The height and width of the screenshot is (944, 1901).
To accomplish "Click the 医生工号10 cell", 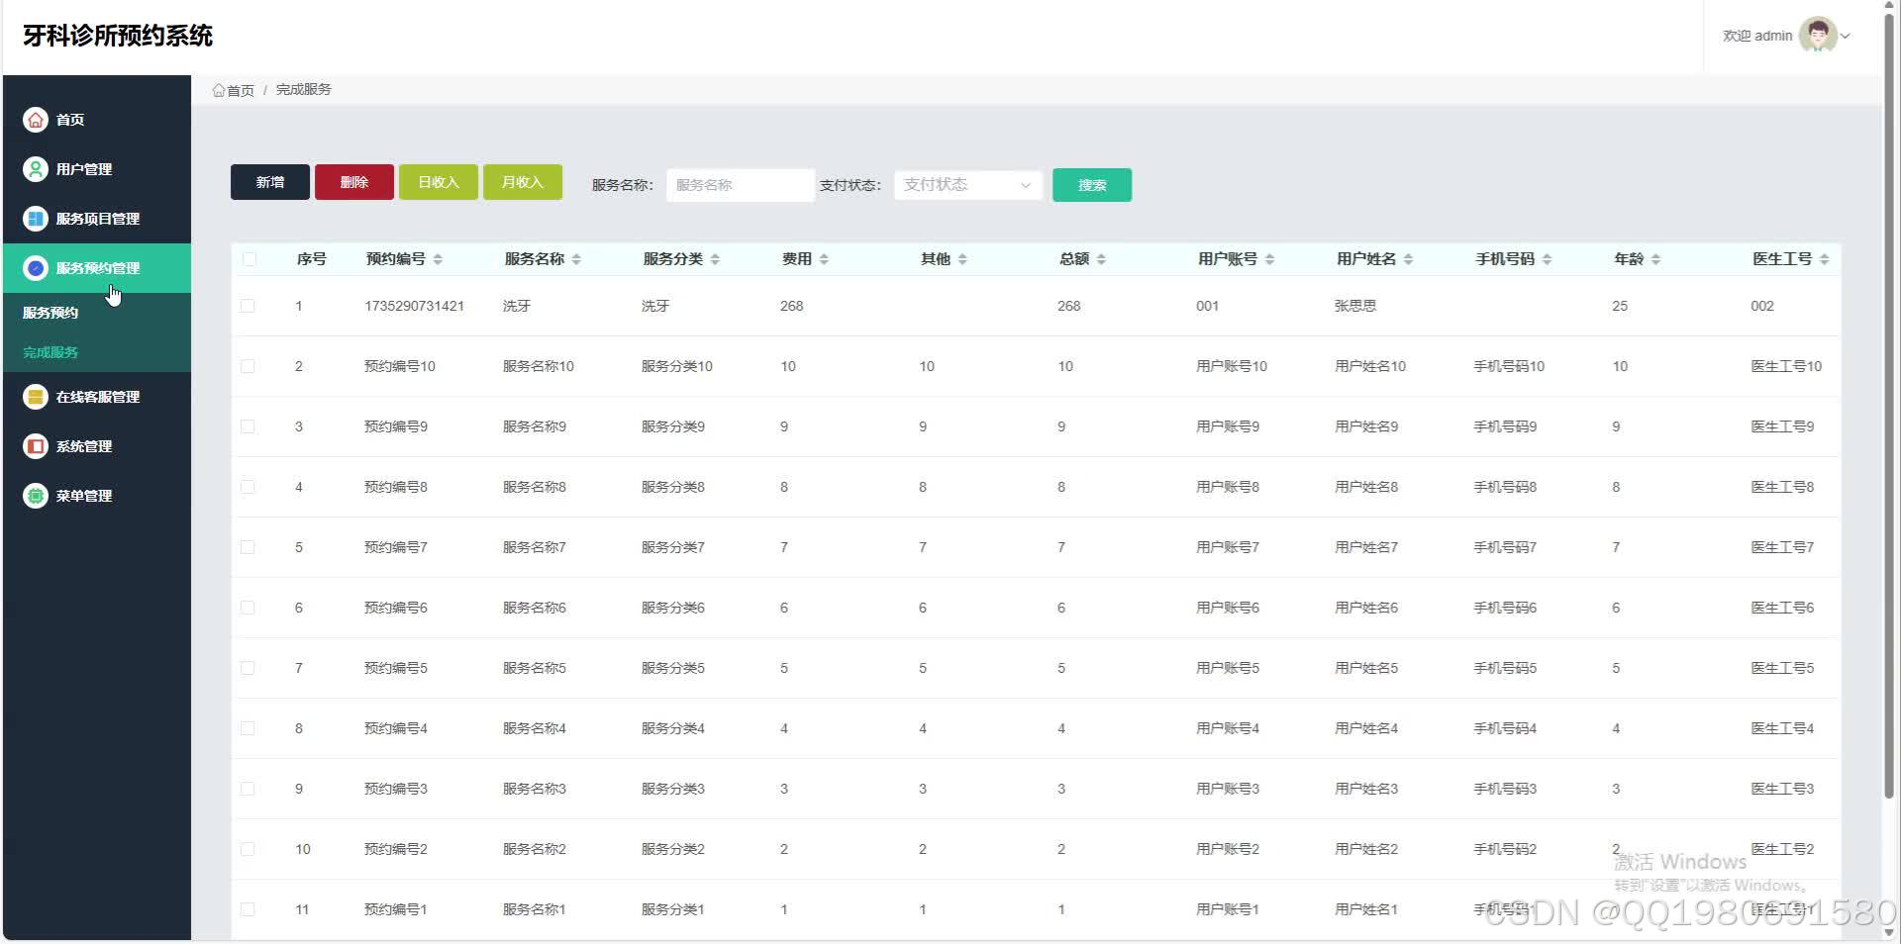I will click(x=1786, y=366).
